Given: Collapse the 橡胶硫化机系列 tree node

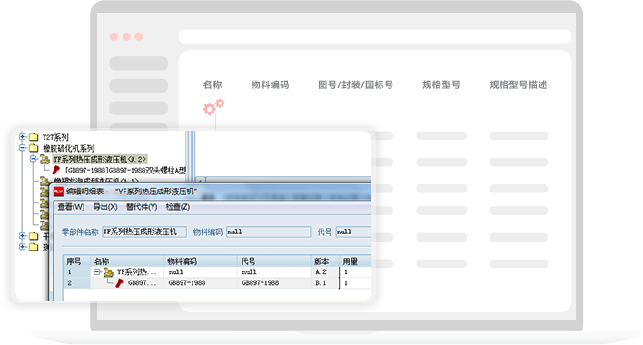Looking at the screenshot, I should pyautogui.click(x=23, y=148).
